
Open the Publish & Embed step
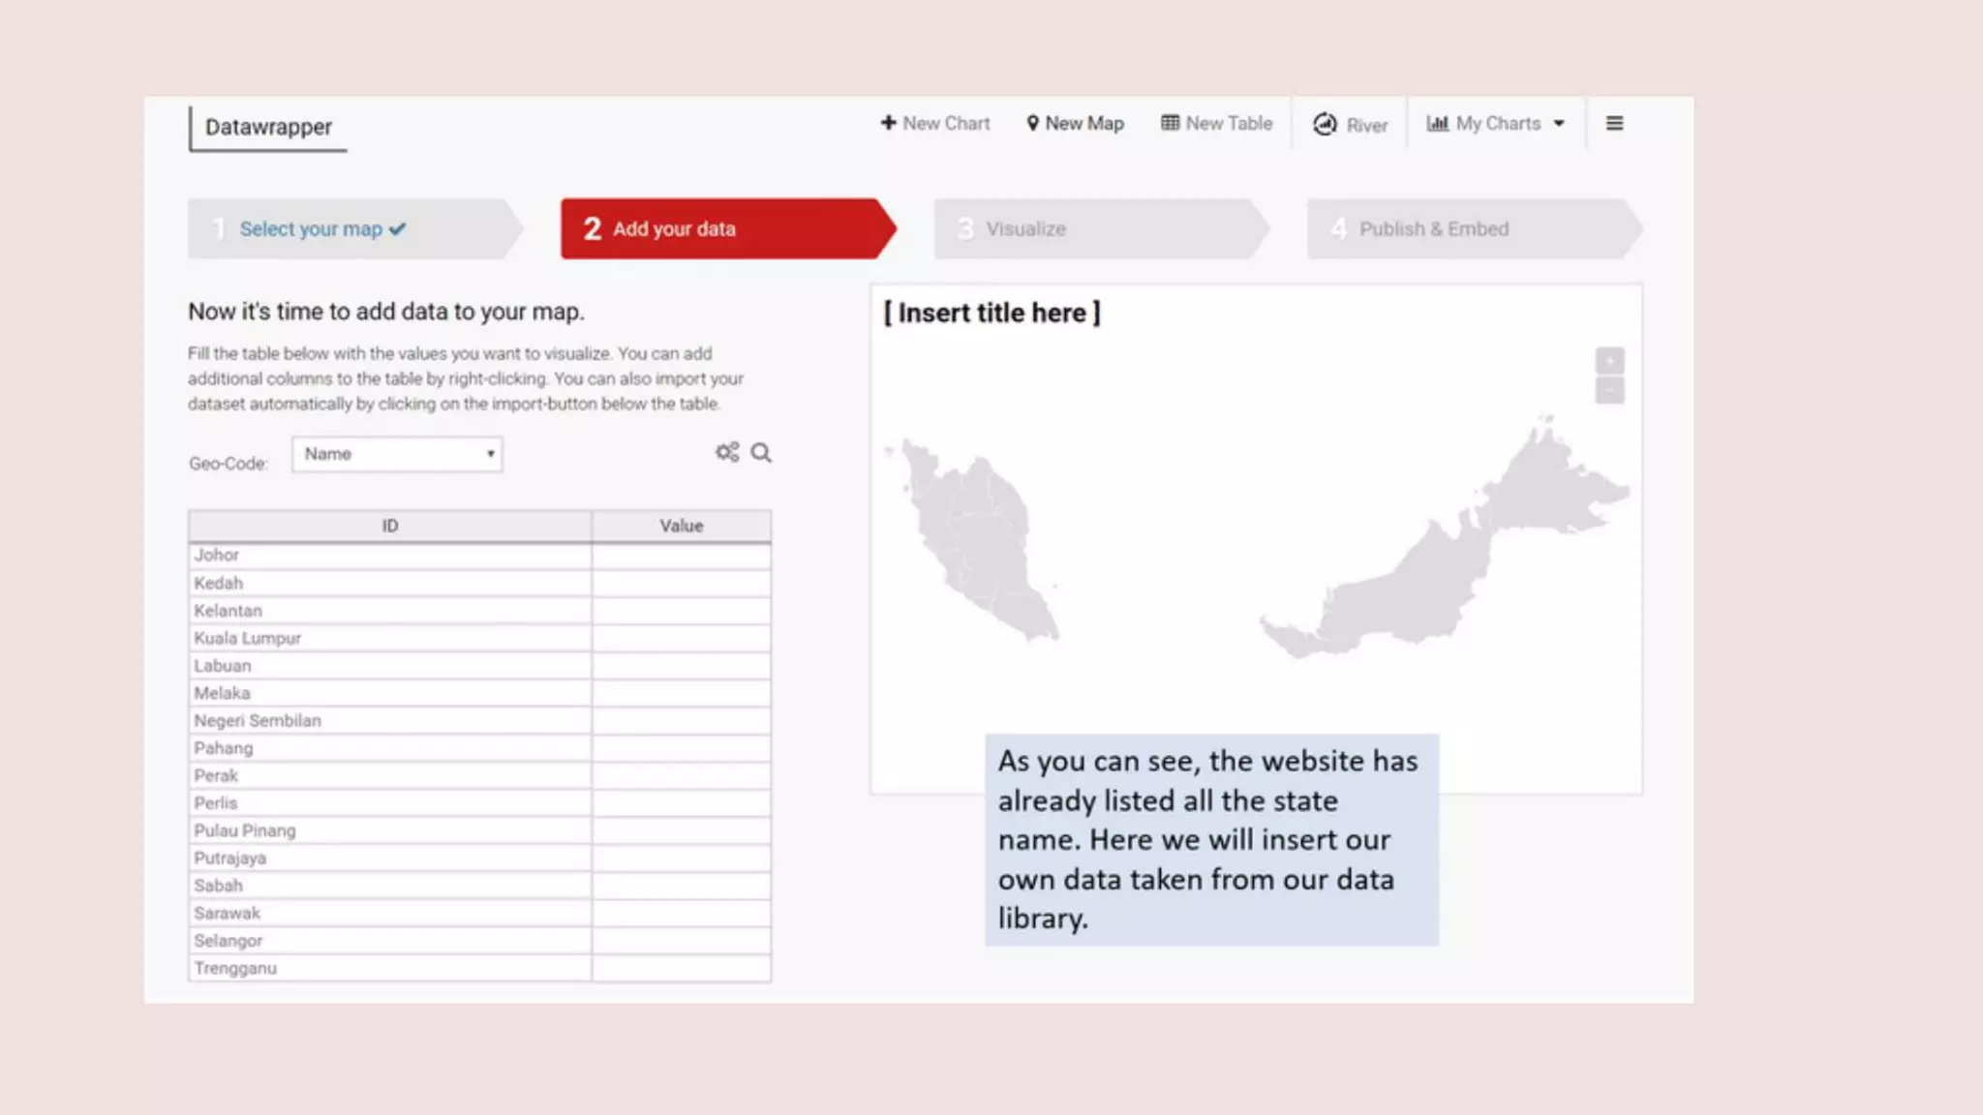(x=1433, y=228)
